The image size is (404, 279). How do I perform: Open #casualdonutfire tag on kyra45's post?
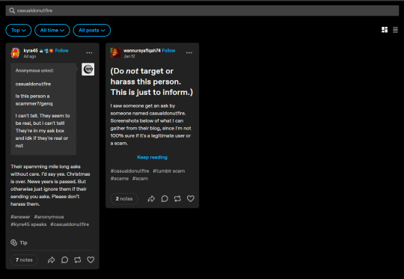(70, 224)
